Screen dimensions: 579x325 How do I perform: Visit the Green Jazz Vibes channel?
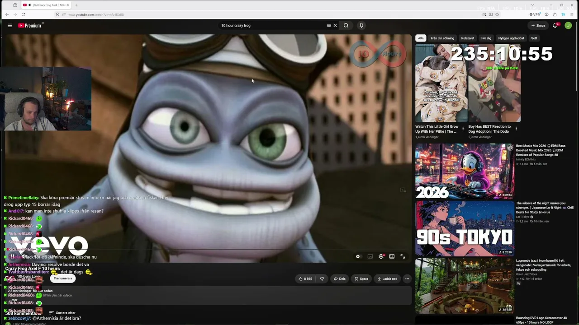(x=526, y=274)
